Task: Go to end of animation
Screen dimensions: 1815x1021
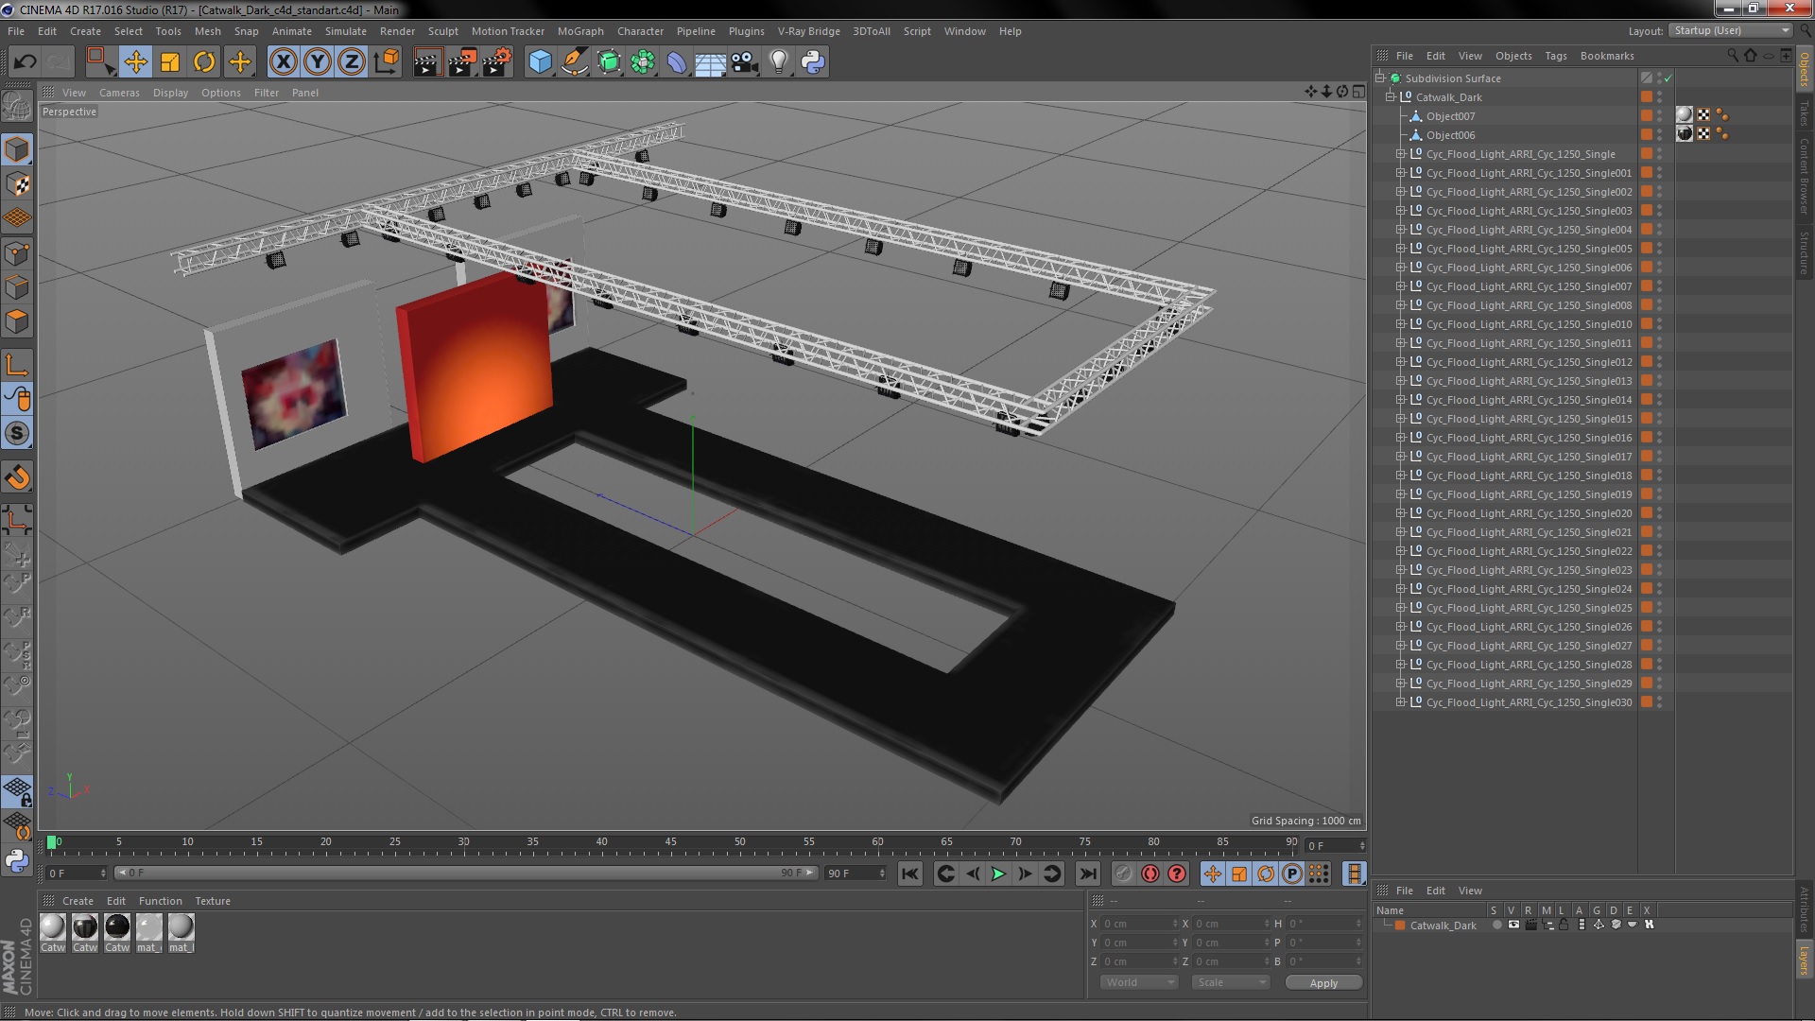Action: (1087, 874)
